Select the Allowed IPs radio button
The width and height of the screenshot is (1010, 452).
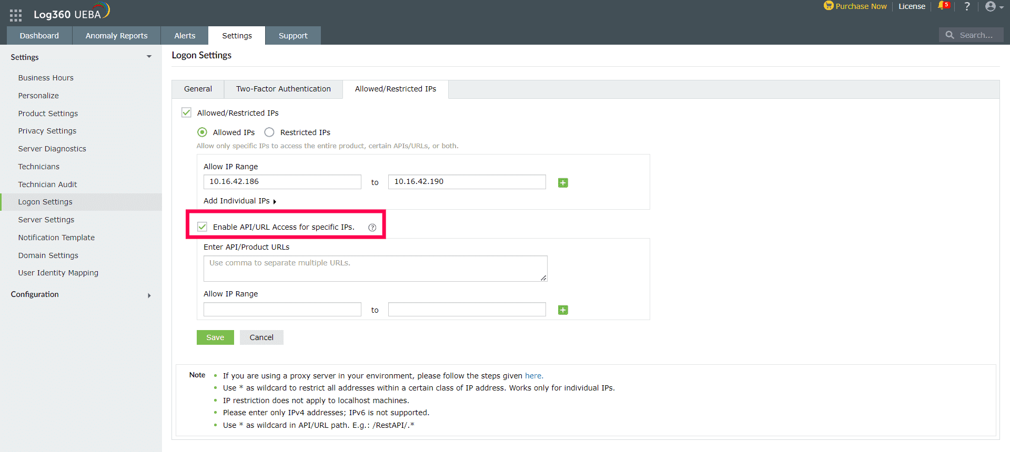[202, 132]
